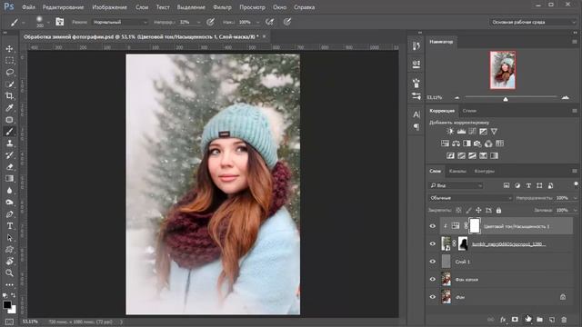The width and height of the screenshot is (582, 327).
Task: Select the Crop tool
Action: [x=10, y=96]
